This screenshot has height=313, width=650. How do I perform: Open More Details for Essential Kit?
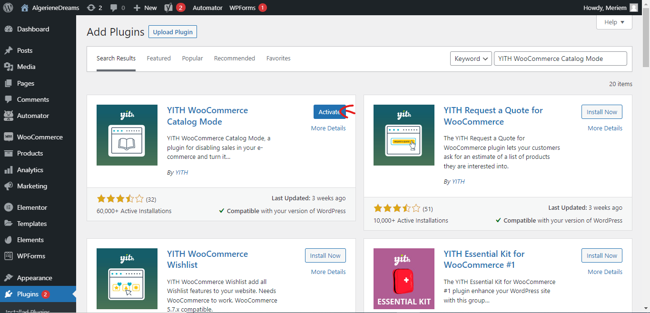605,272
